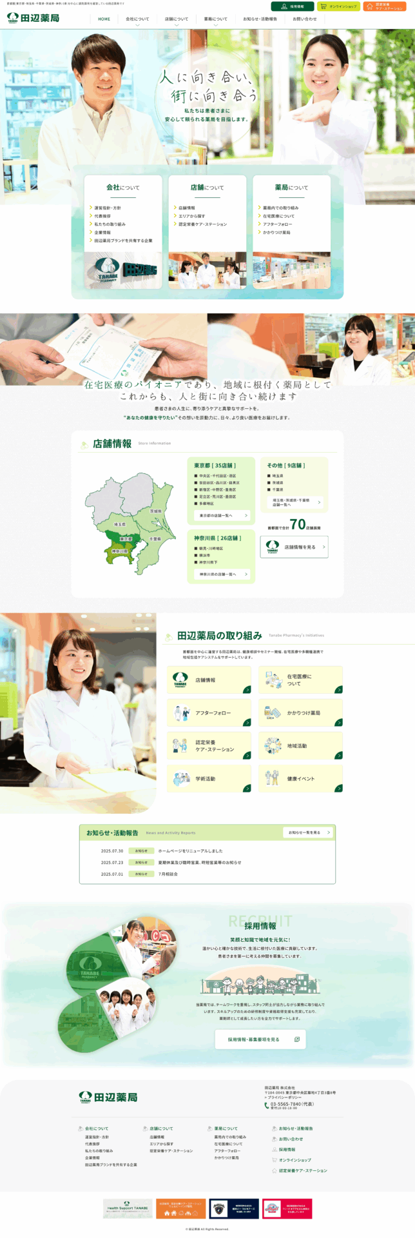View the 東京都の店舗一覧へ store list link
The height and width of the screenshot is (1238, 415).
(x=222, y=515)
